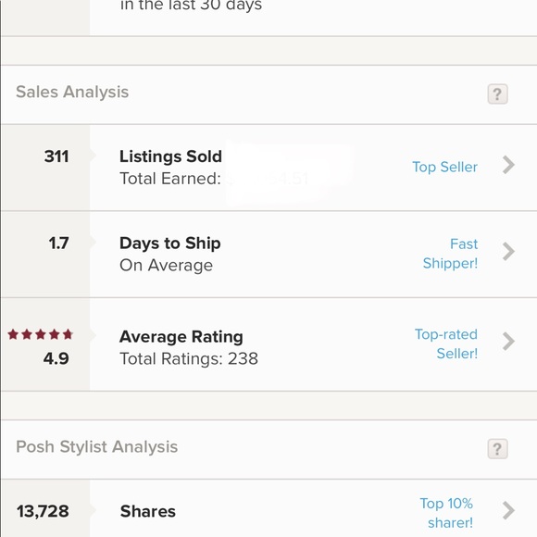This screenshot has height=537, width=537.
Task: Tap the 311 listings count
Action: click(x=56, y=156)
